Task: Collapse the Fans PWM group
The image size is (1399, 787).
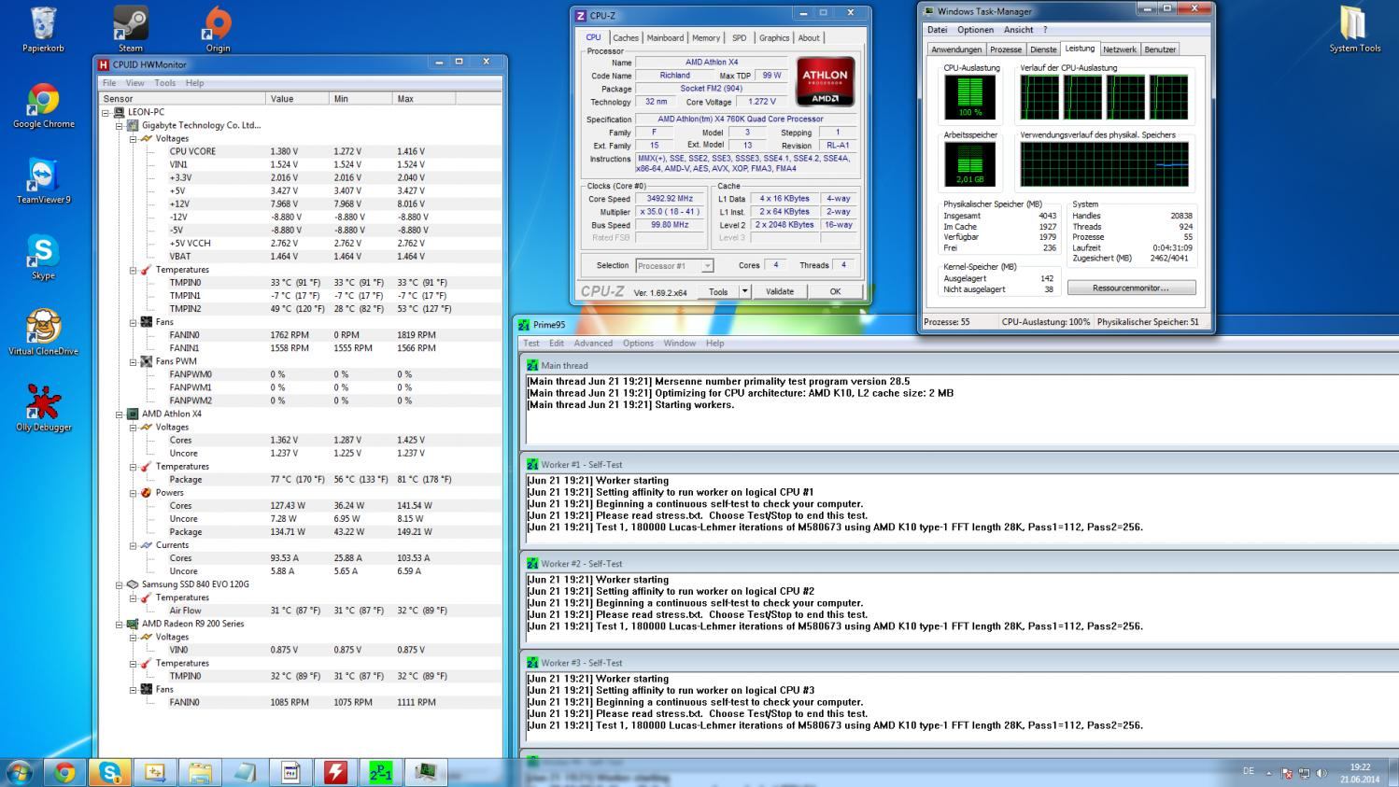Action: click(x=133, y=361)
